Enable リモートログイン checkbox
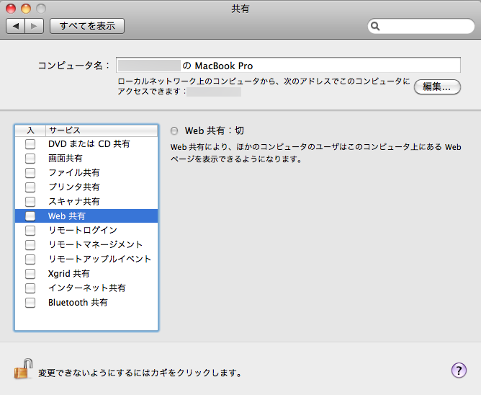The width and height of the screenshot is (481, 395). 30,231
